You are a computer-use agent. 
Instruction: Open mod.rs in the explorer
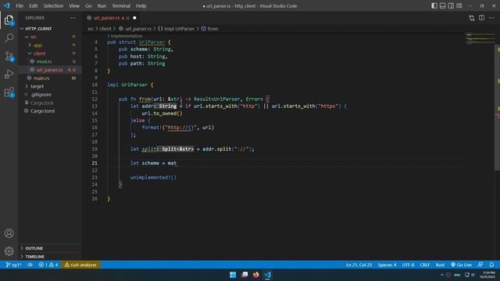(x=44, y=62)
